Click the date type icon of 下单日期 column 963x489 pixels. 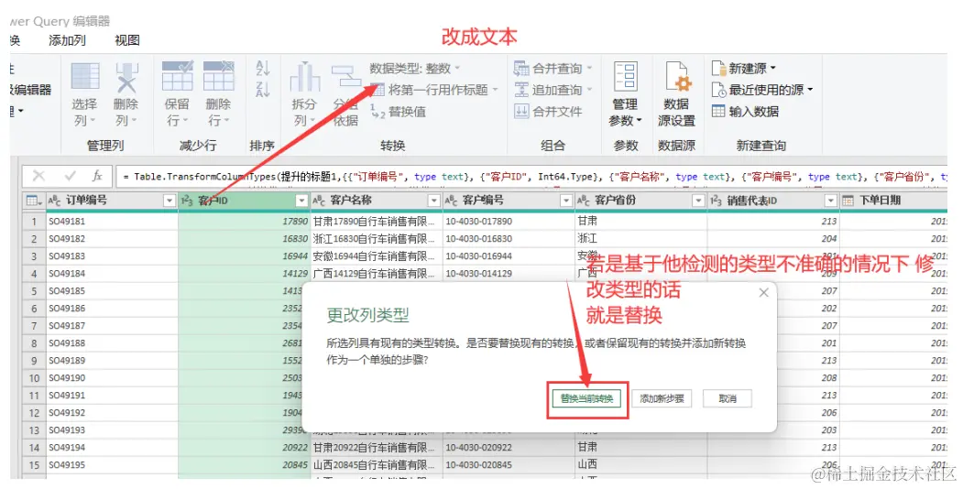848,201
